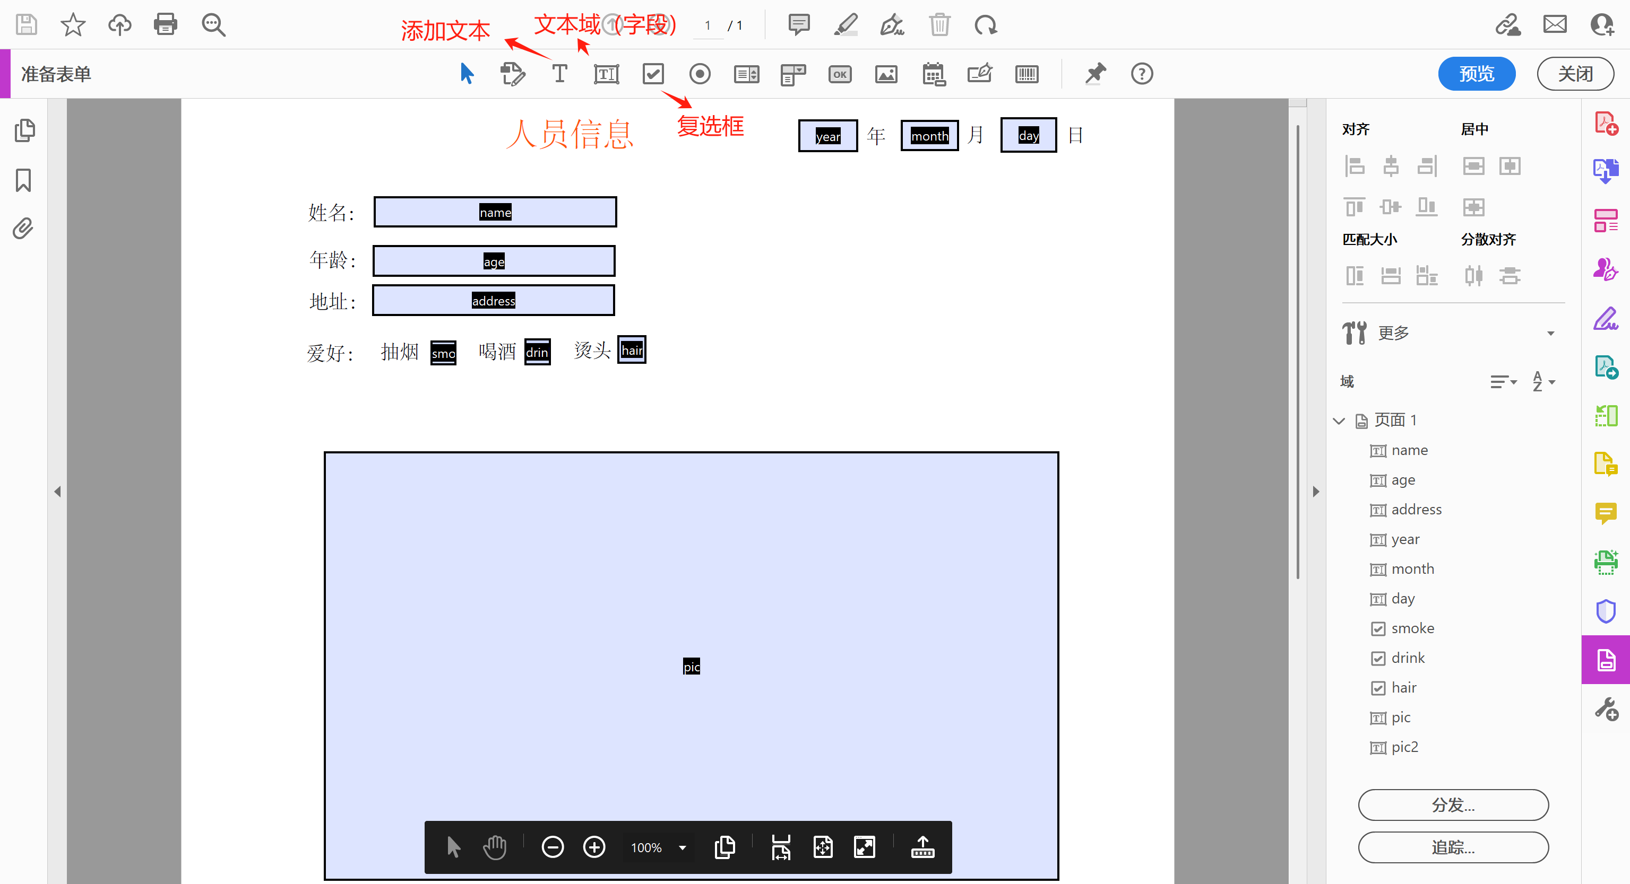Click the drink checkbox field on form
Image resolution: width=1630 pixels, height=884 pixels.
click(x=537, y=352)
